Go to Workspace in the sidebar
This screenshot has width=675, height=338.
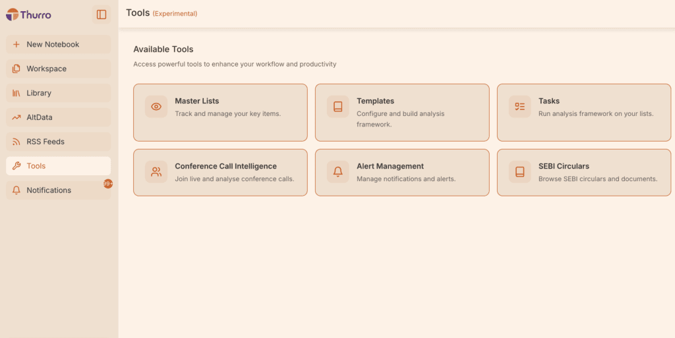coord(59,69)
